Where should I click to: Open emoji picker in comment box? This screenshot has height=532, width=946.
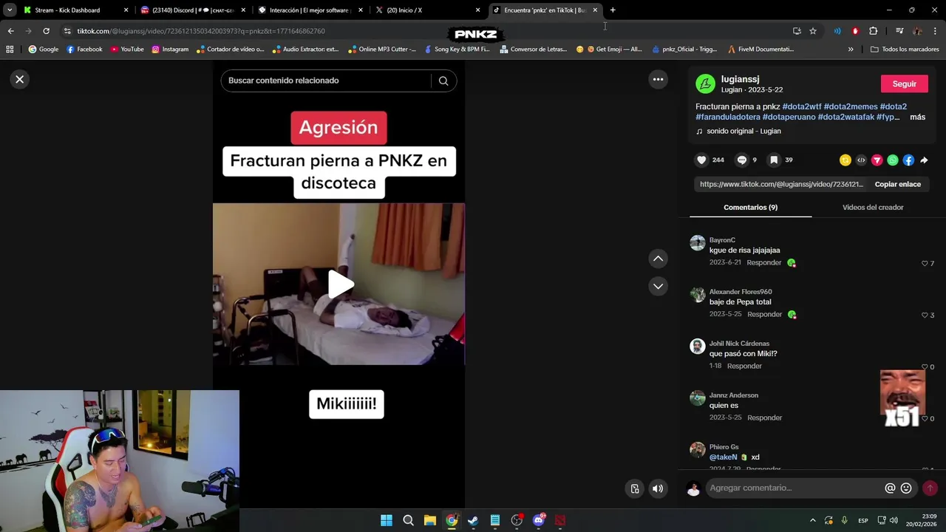[906, 488]
